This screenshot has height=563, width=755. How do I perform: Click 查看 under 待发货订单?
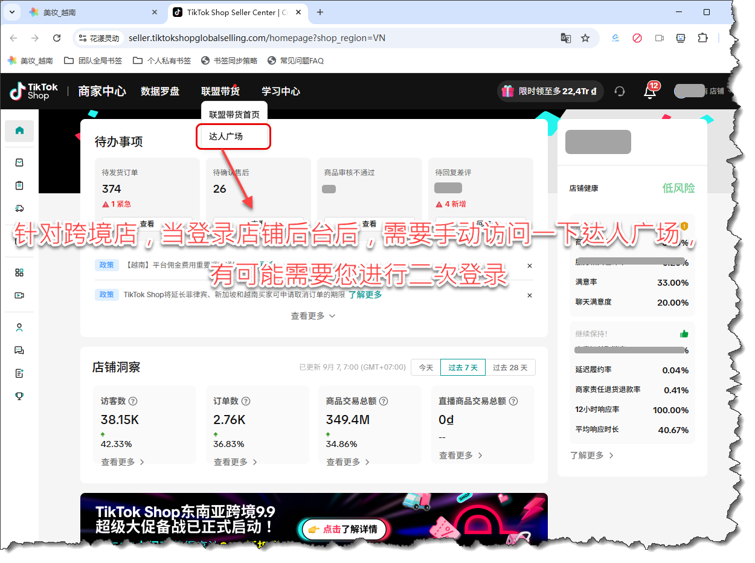pos(147,224)
